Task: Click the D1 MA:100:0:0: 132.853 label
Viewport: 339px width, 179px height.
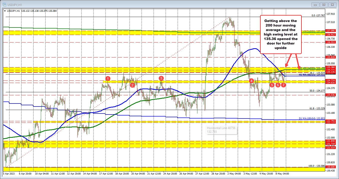Action: 312,118
